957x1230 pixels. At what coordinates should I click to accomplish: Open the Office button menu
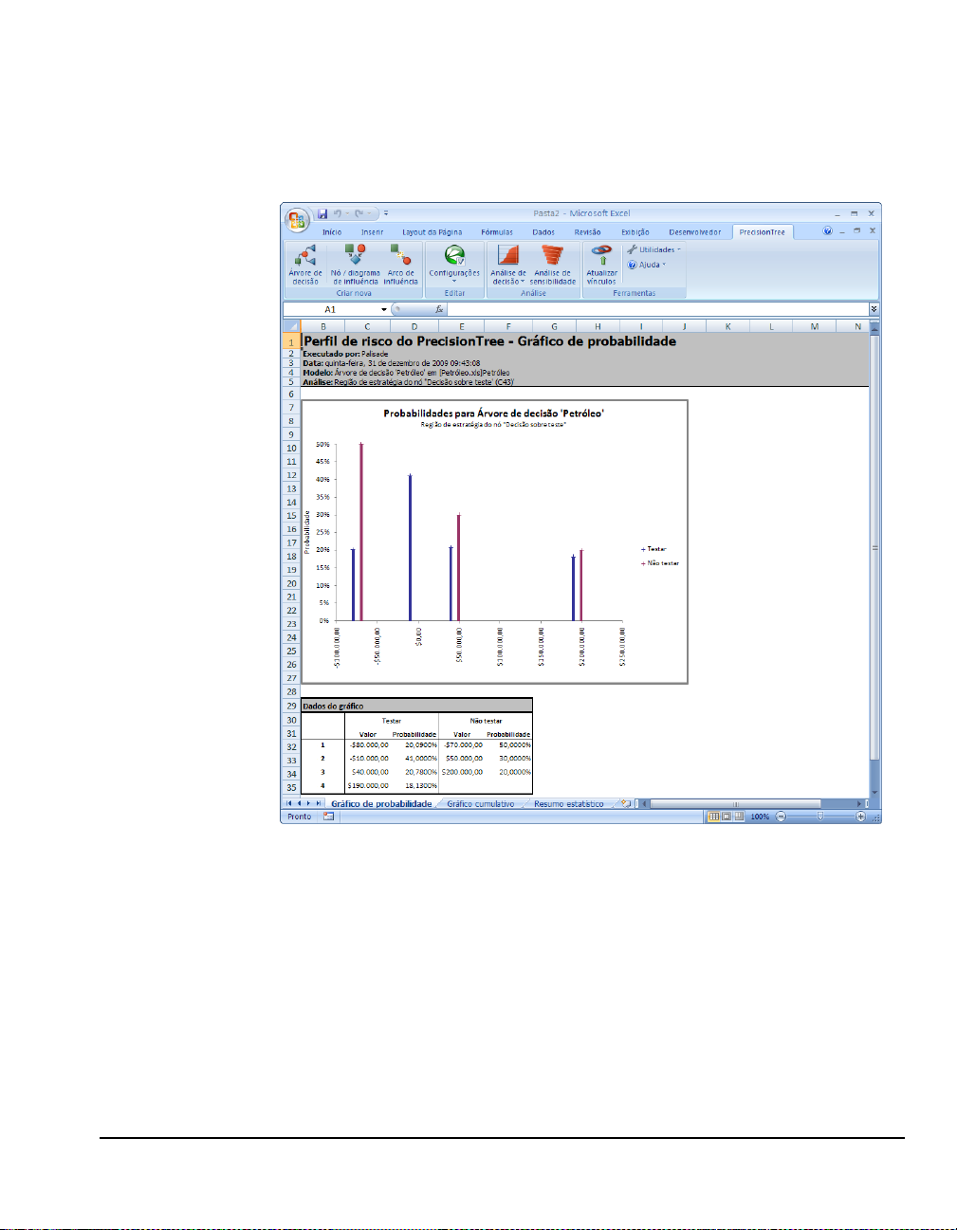[x=297, y=220]
